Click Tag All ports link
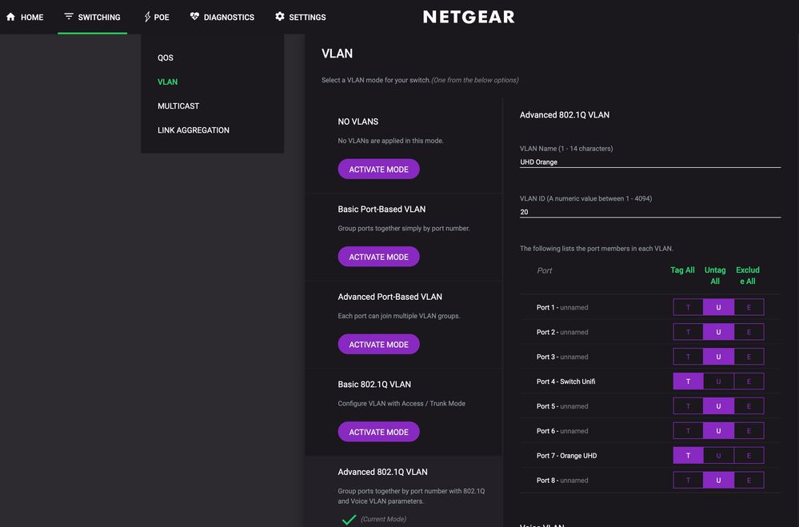 coord(682,270)
